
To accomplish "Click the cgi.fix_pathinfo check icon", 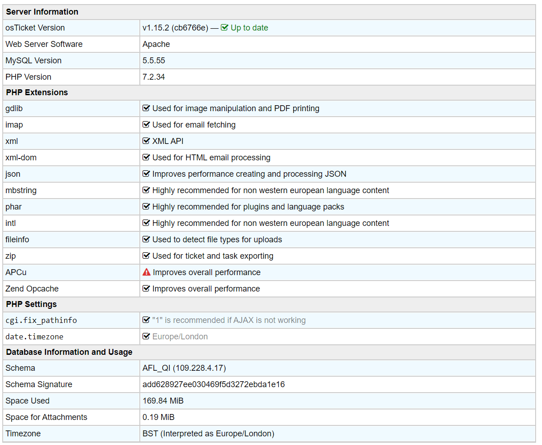I will coord(146,320).
